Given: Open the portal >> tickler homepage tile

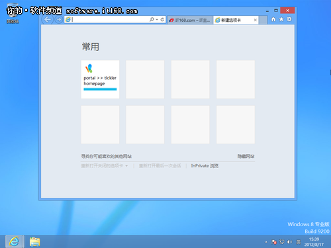Looking at the screenshot, I should pyautogui.click(x=100, y=79).
